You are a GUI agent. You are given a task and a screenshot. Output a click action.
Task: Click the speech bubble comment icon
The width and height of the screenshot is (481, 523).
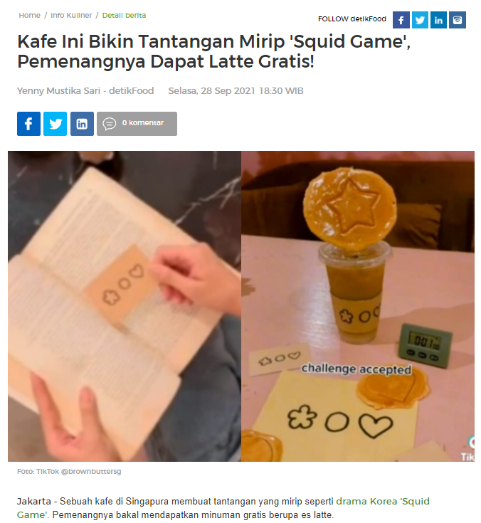(x=109, y=124)
